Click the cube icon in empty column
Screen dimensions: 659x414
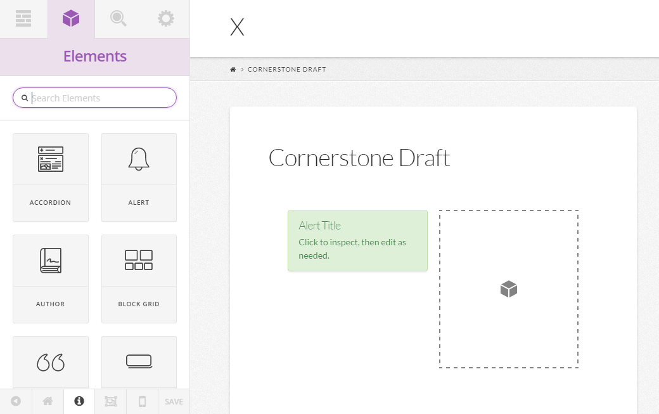509,289
